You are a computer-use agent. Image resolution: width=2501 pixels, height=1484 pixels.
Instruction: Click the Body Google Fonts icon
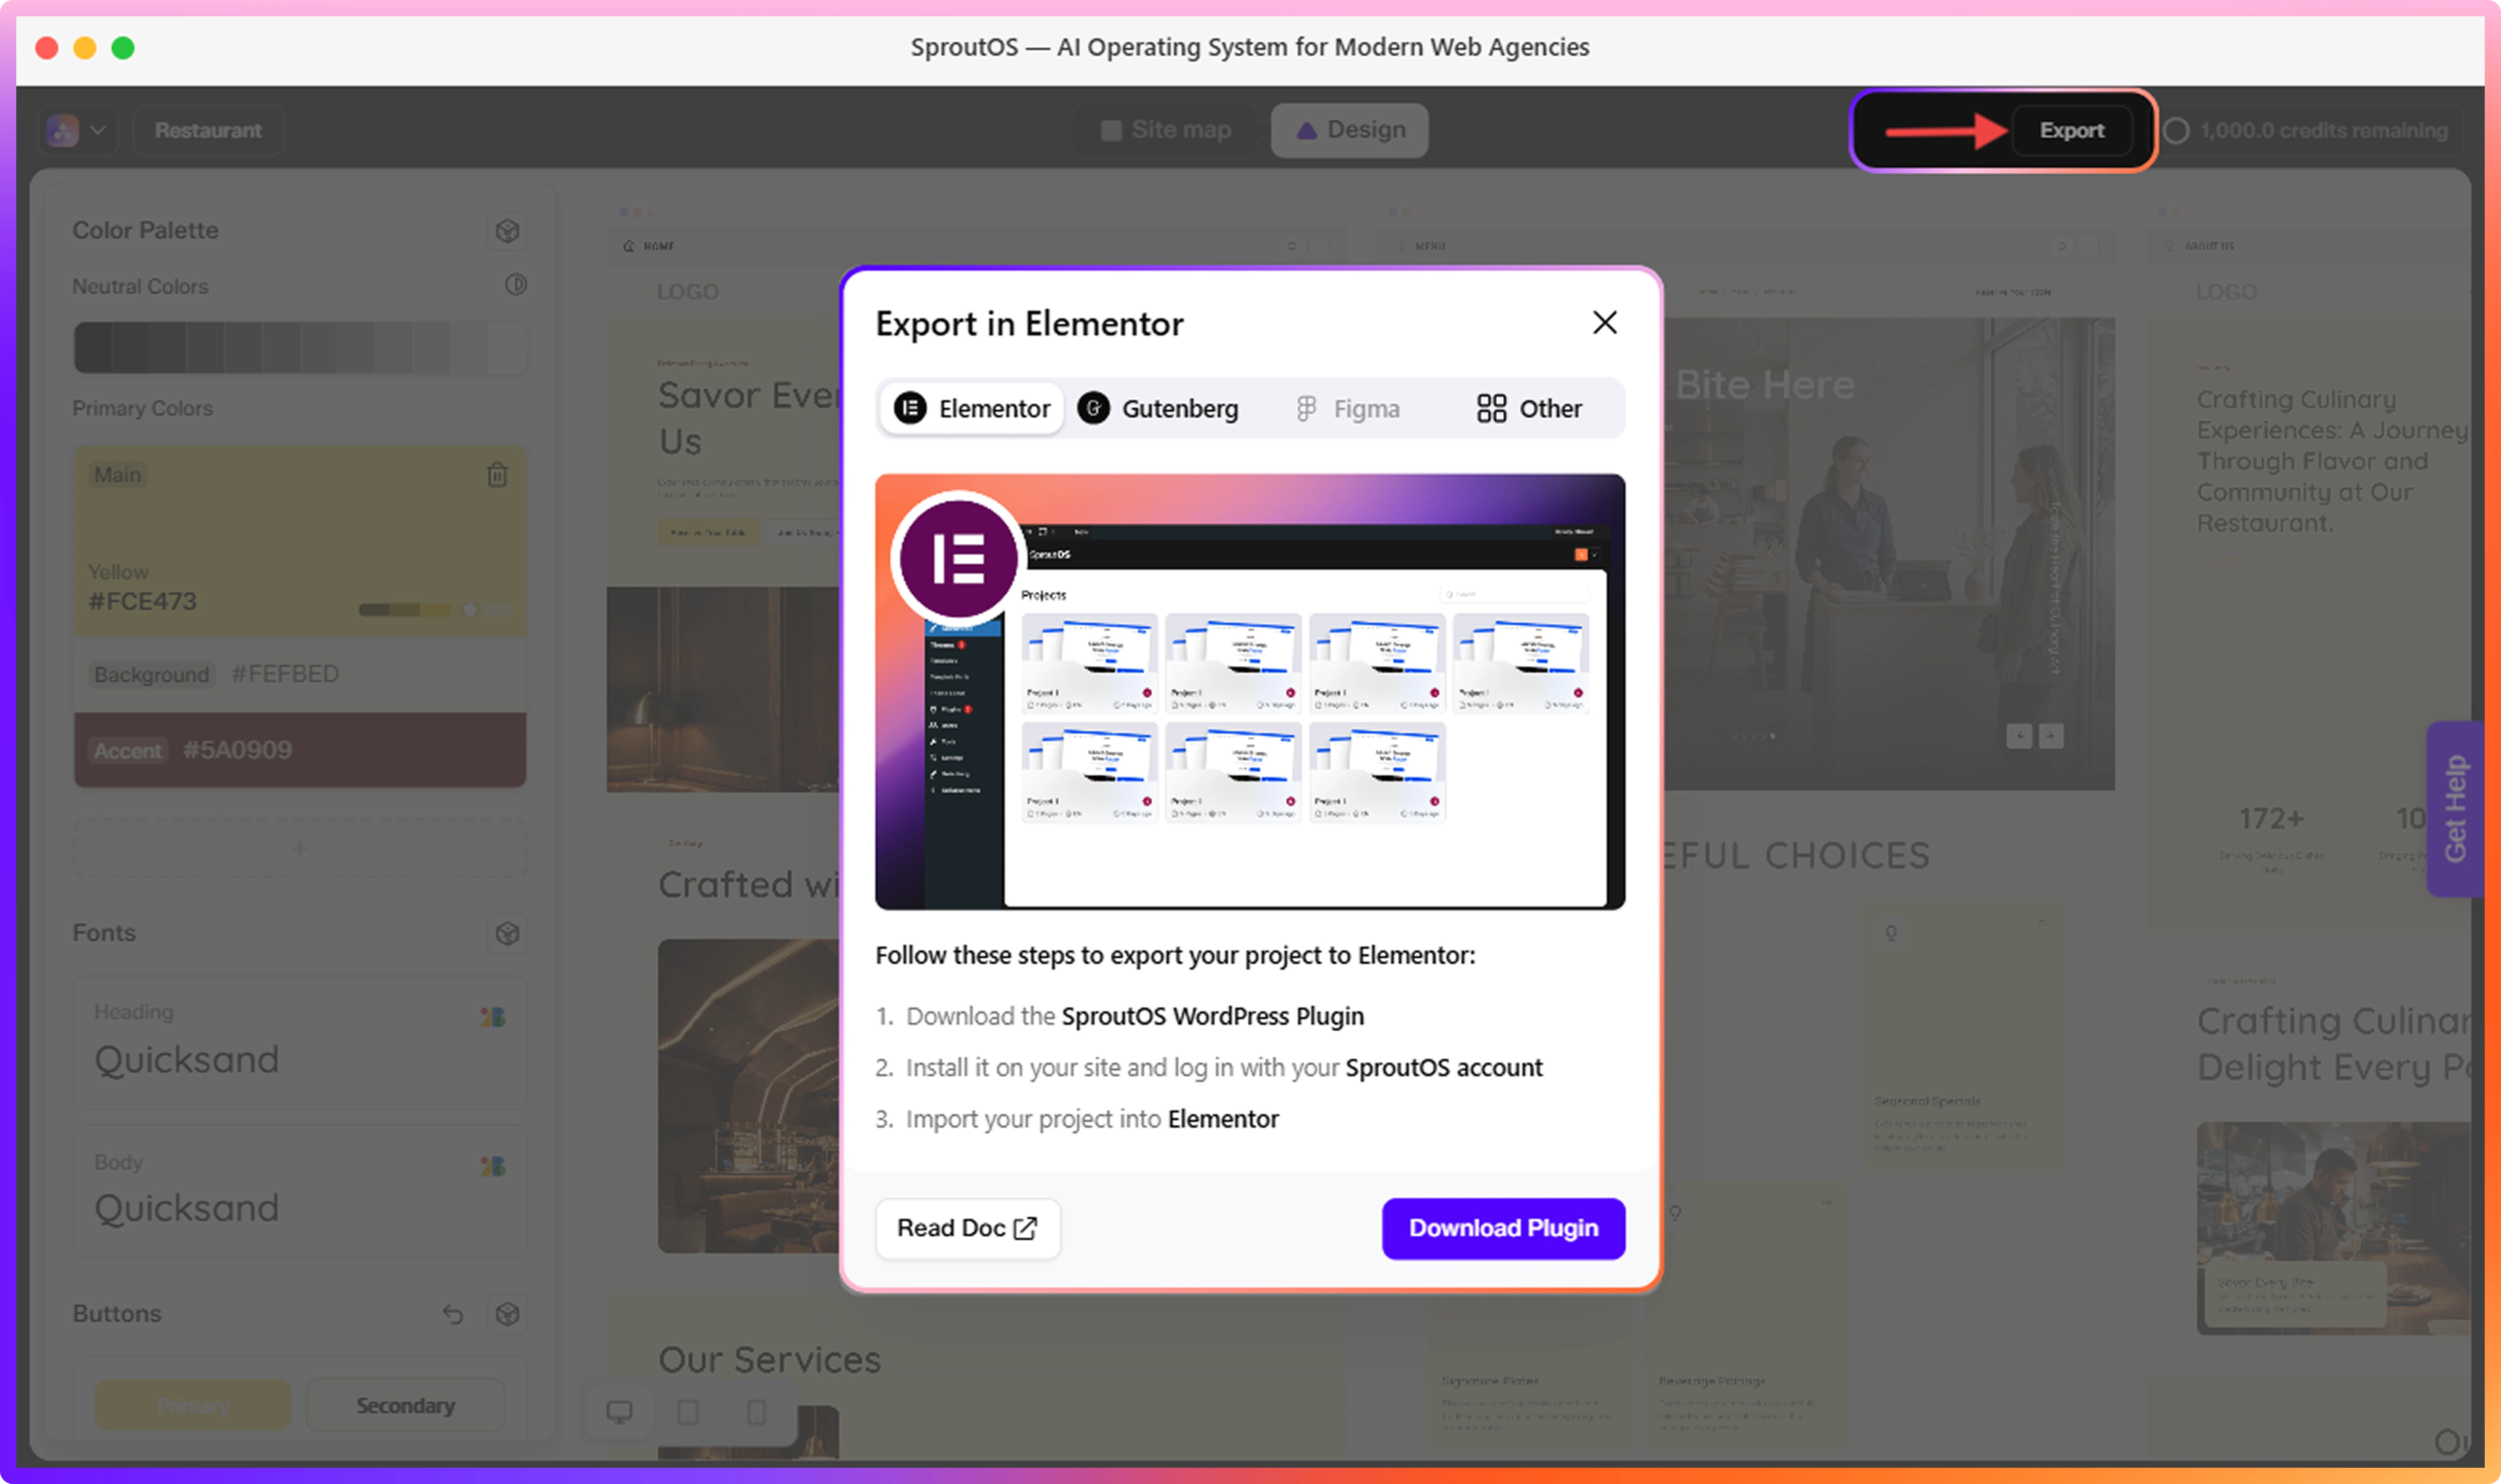tap(493, 1165)
